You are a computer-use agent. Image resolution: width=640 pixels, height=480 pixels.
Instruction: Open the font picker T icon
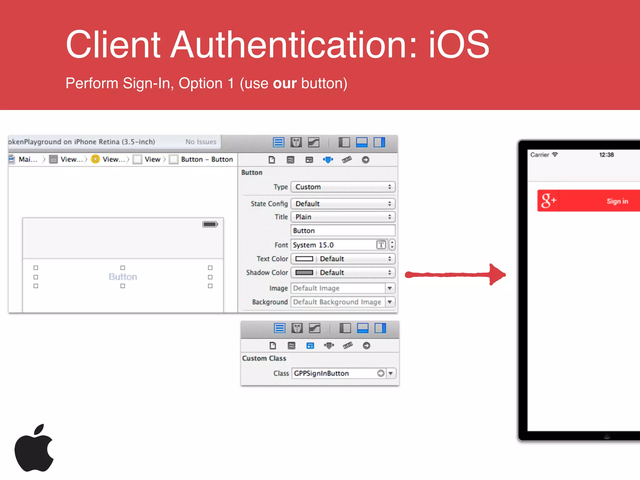[x=381, y=245]
